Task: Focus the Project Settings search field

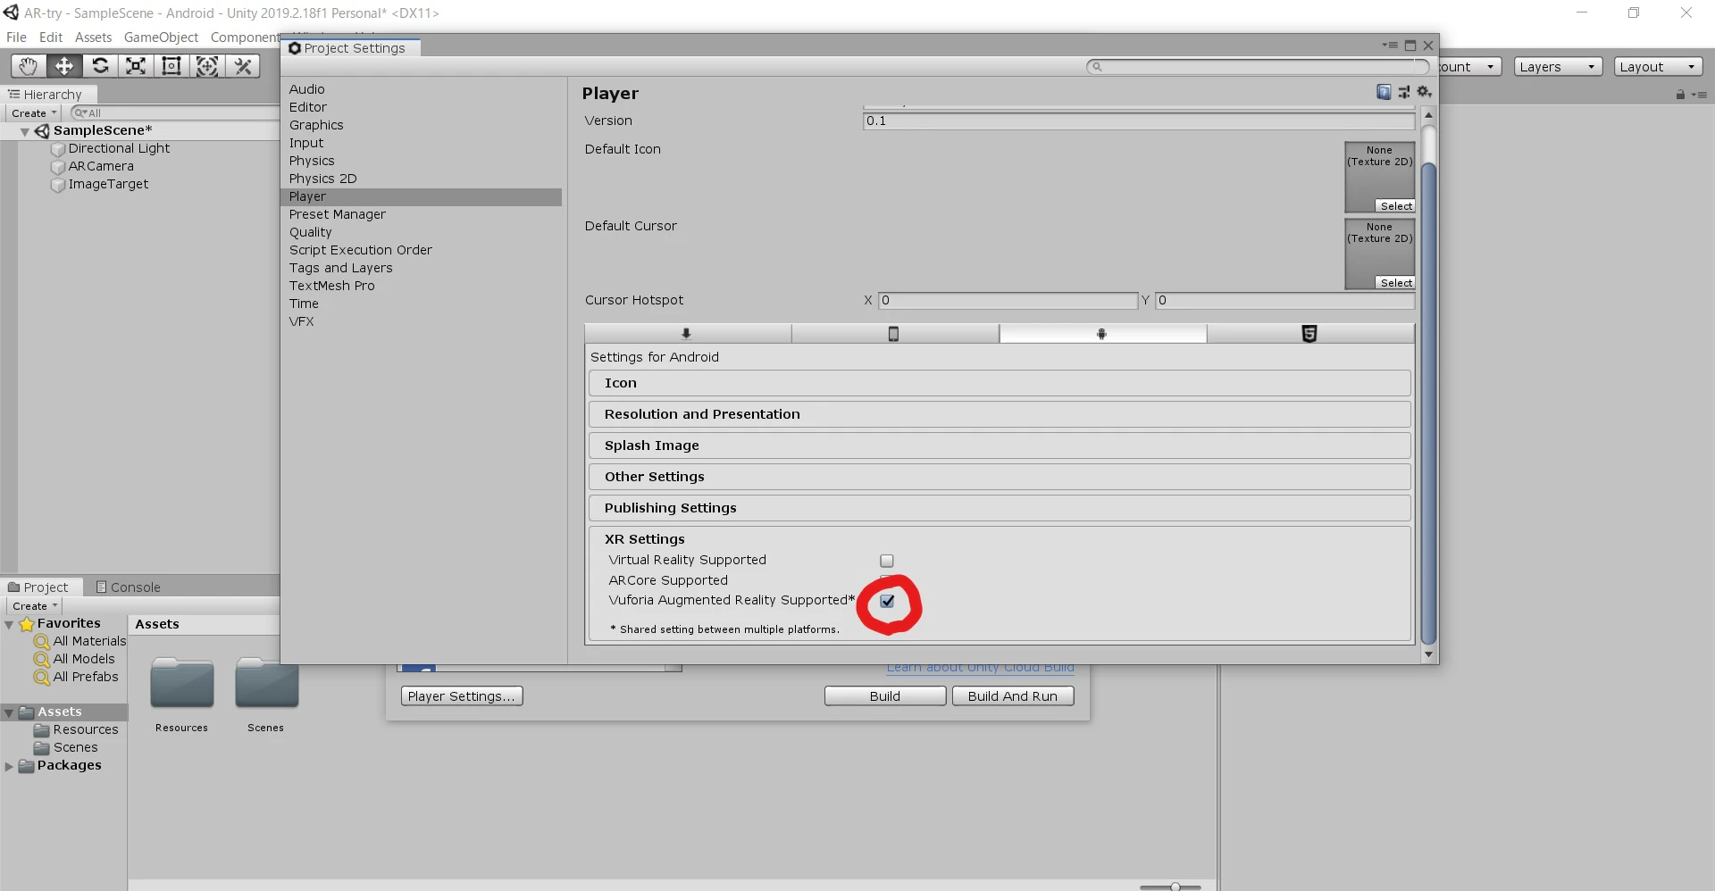Action: 1258,67
